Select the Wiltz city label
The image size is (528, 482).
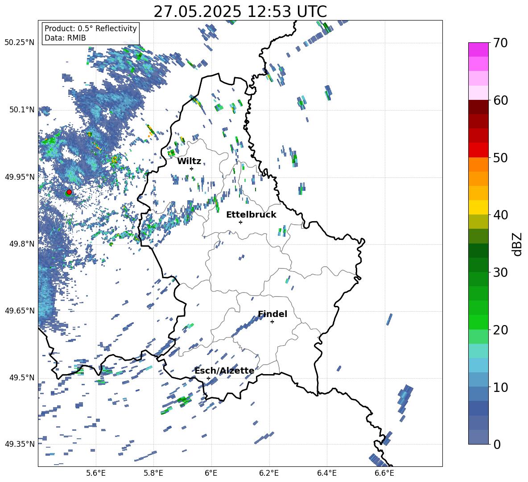189,161
